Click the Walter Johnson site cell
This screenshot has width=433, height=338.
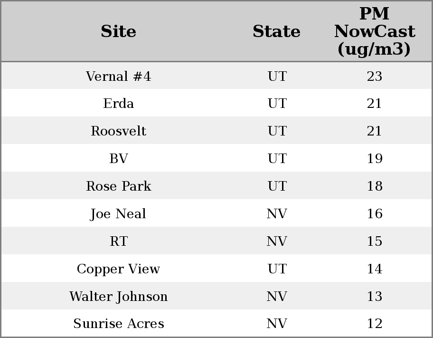(x=119, y=297)
